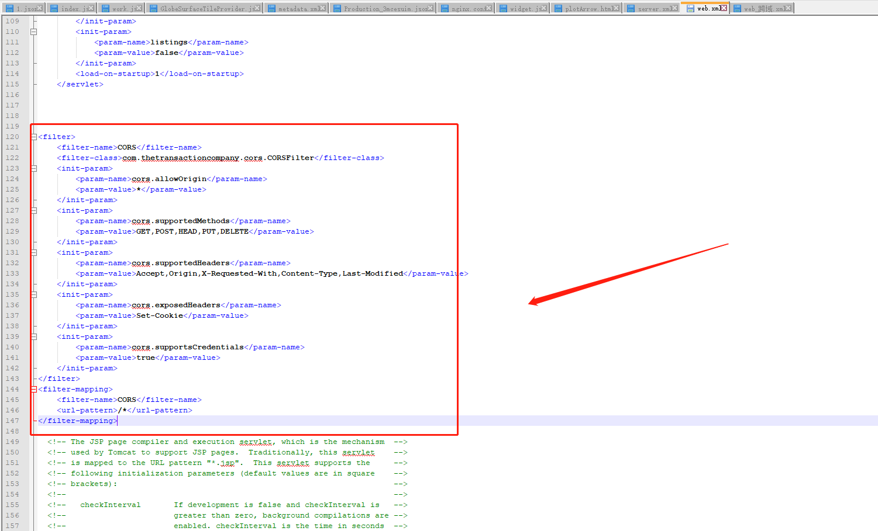Click the disk icon on the index.js tab
This screenshot has width=878, height=531.
[x=53, y=8]
